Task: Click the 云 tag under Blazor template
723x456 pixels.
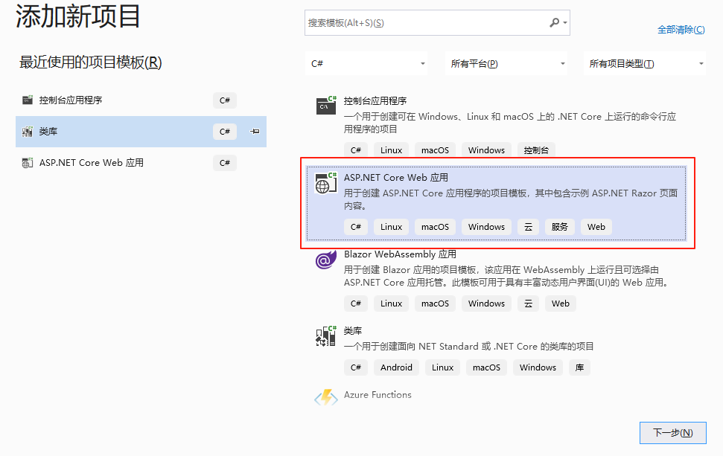Action: [528, 304]
